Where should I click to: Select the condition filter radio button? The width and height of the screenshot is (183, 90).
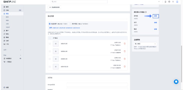tap(70, 24)
